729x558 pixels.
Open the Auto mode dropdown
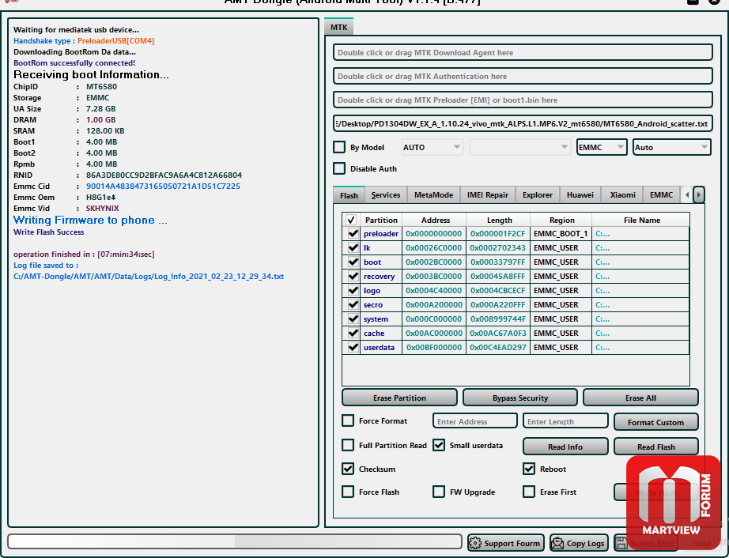[x=672, y=147]
